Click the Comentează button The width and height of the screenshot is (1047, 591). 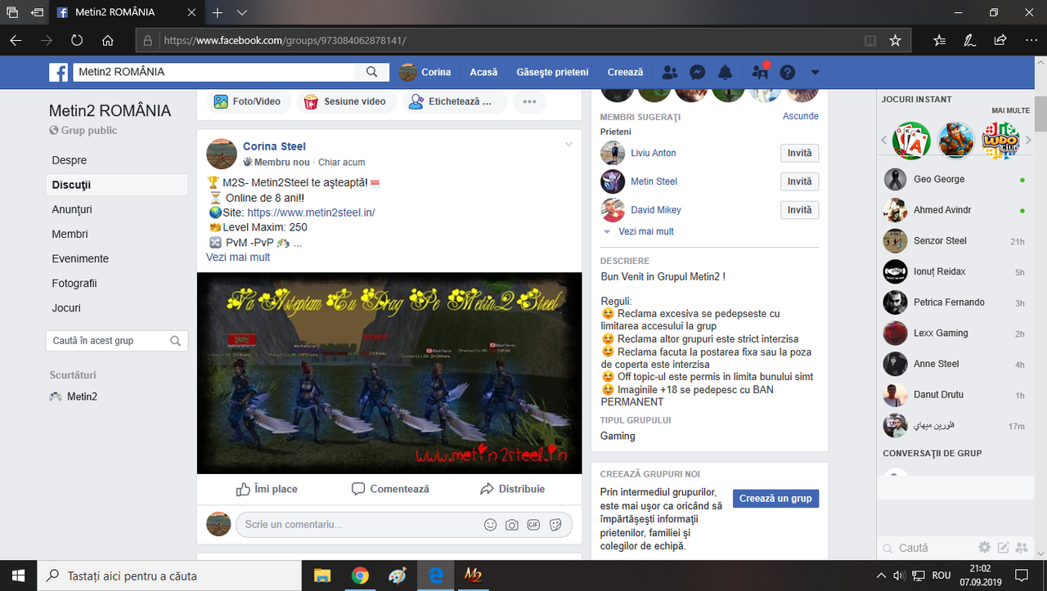[x=390, y=489]
